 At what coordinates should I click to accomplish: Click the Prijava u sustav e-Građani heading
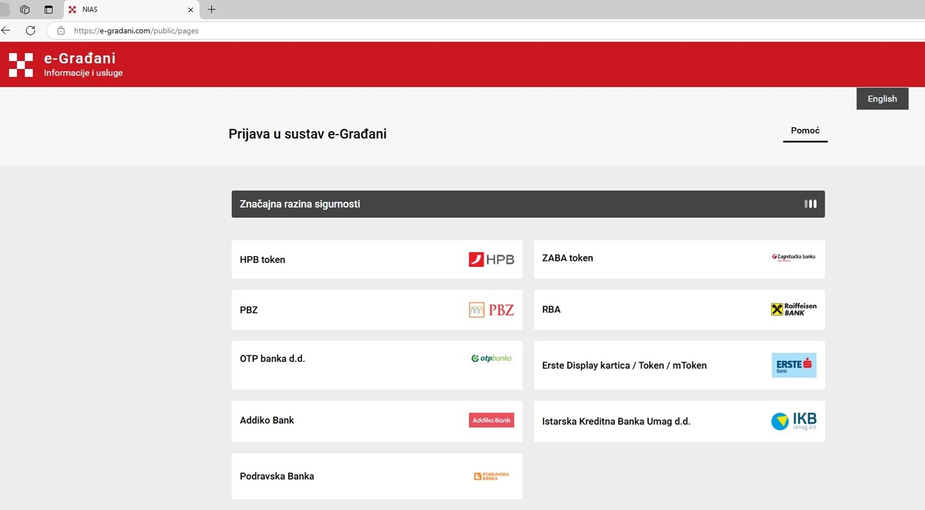tap(308, 134)
